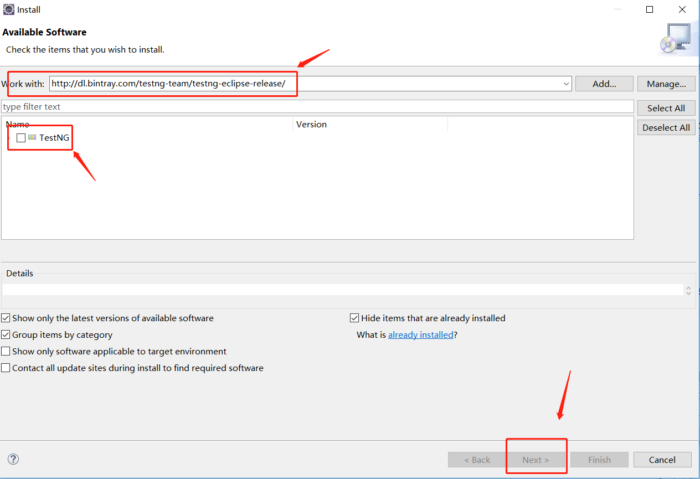This screenshot has width=700, height=479.
Task: Toggle Show only the latest versions checkbox
Action: [x=6, y=318]
